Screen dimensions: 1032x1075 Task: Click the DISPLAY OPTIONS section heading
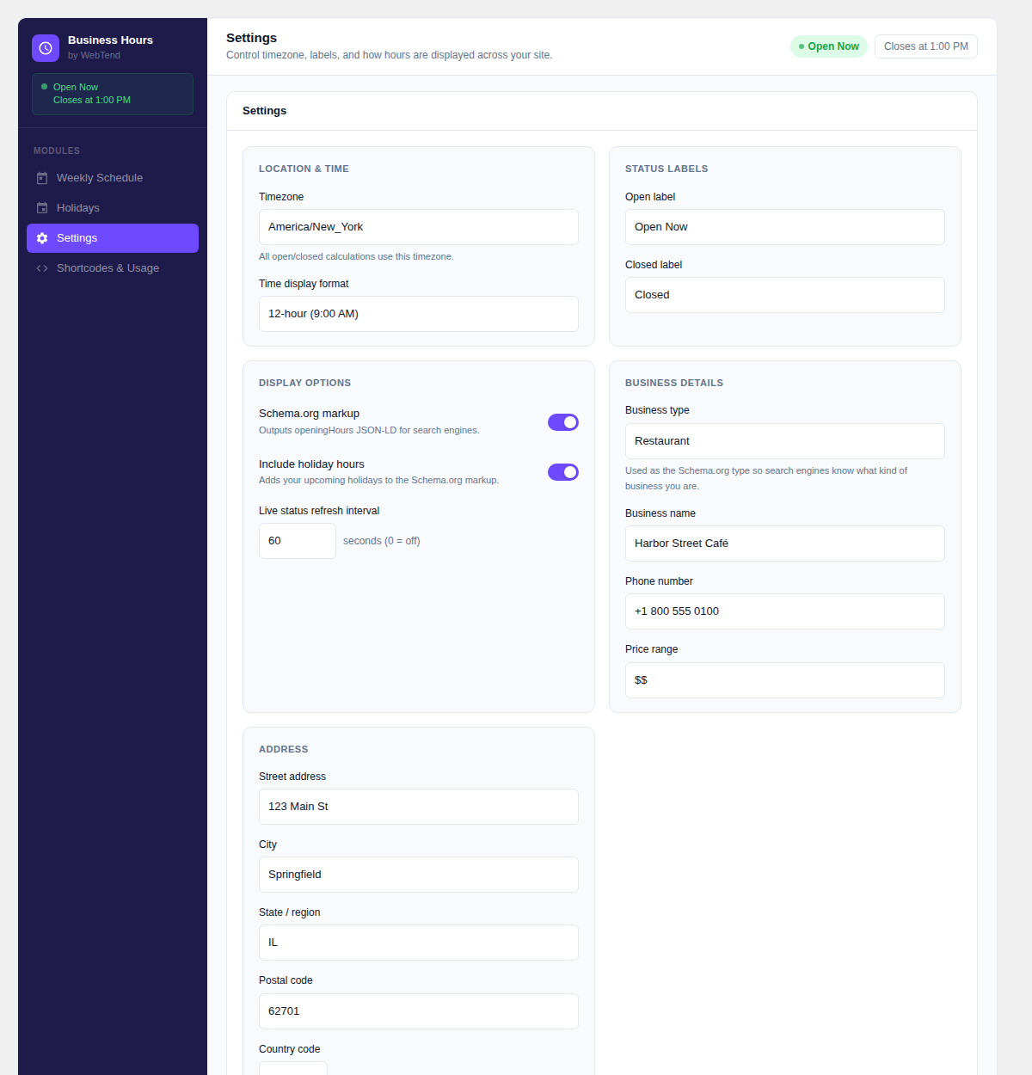304,383
